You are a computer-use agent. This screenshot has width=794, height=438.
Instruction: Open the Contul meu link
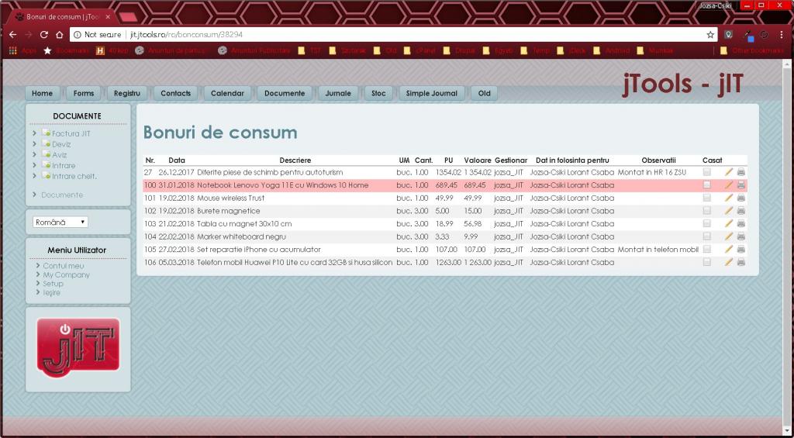tap(64, 266)
